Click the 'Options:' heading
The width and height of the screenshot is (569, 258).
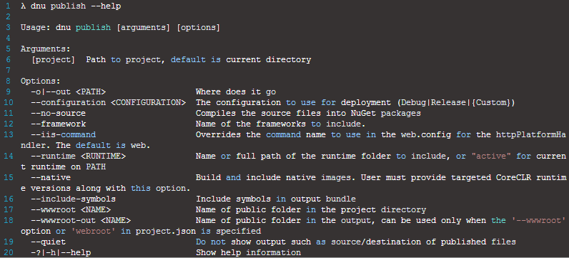tap(40, 81)
